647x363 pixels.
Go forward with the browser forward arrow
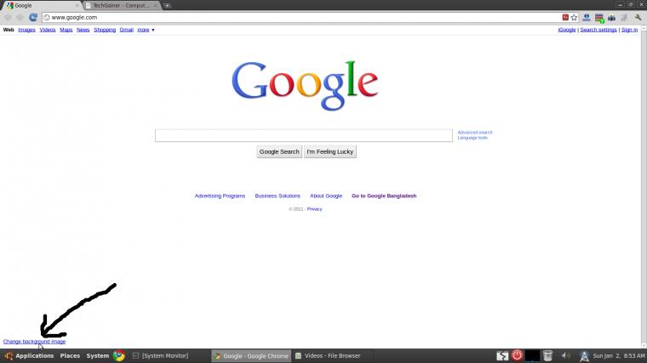20,17
